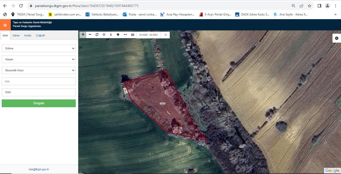Select the measure distance arrows icon
The width and height of the screenshot is (341, 174).
[125, 35]
